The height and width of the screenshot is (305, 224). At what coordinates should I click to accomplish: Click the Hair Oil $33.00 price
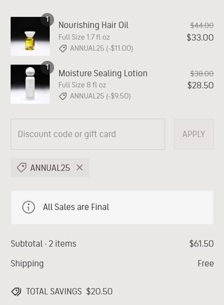(x=200, y=38)
